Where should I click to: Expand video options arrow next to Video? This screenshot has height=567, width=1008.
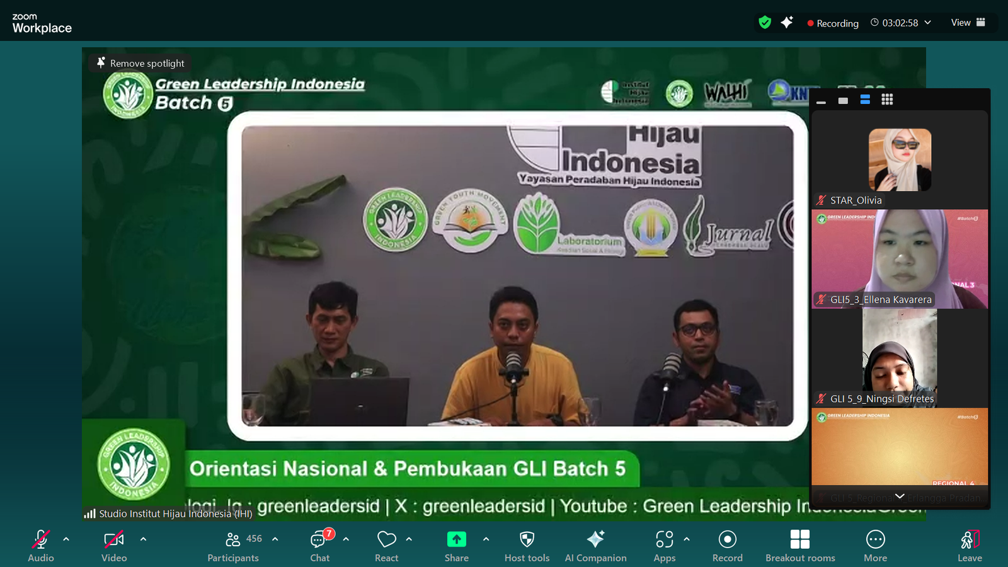(143, 539)
